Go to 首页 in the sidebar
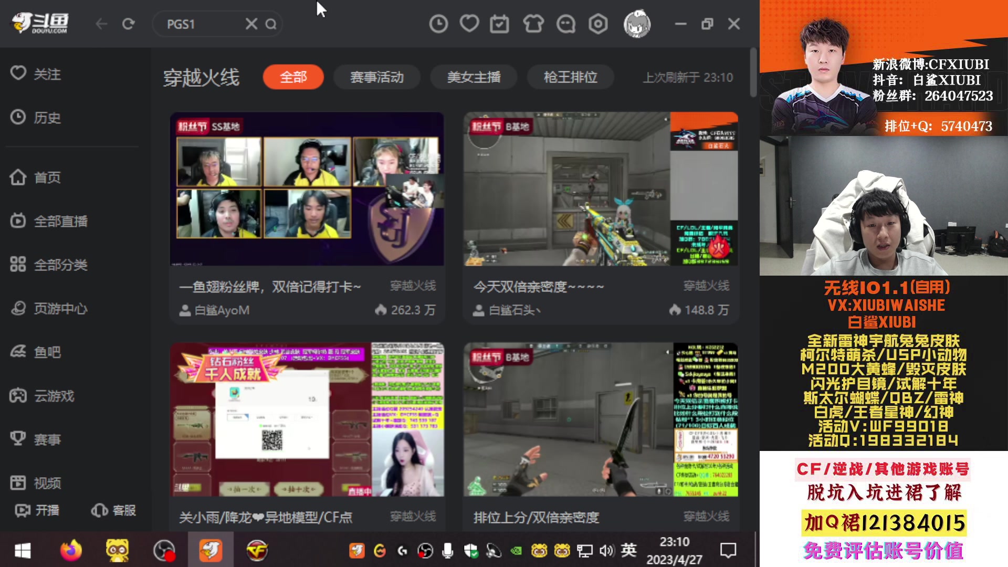This screenshot has width=1008, height=567. point(36,177)
